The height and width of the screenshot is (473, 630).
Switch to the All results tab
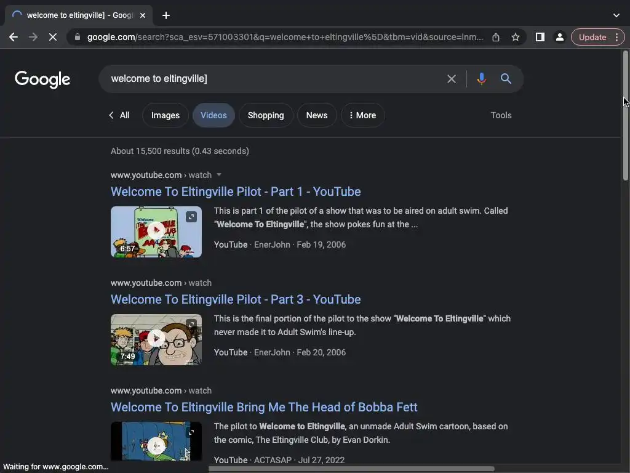tap(119, 115)
